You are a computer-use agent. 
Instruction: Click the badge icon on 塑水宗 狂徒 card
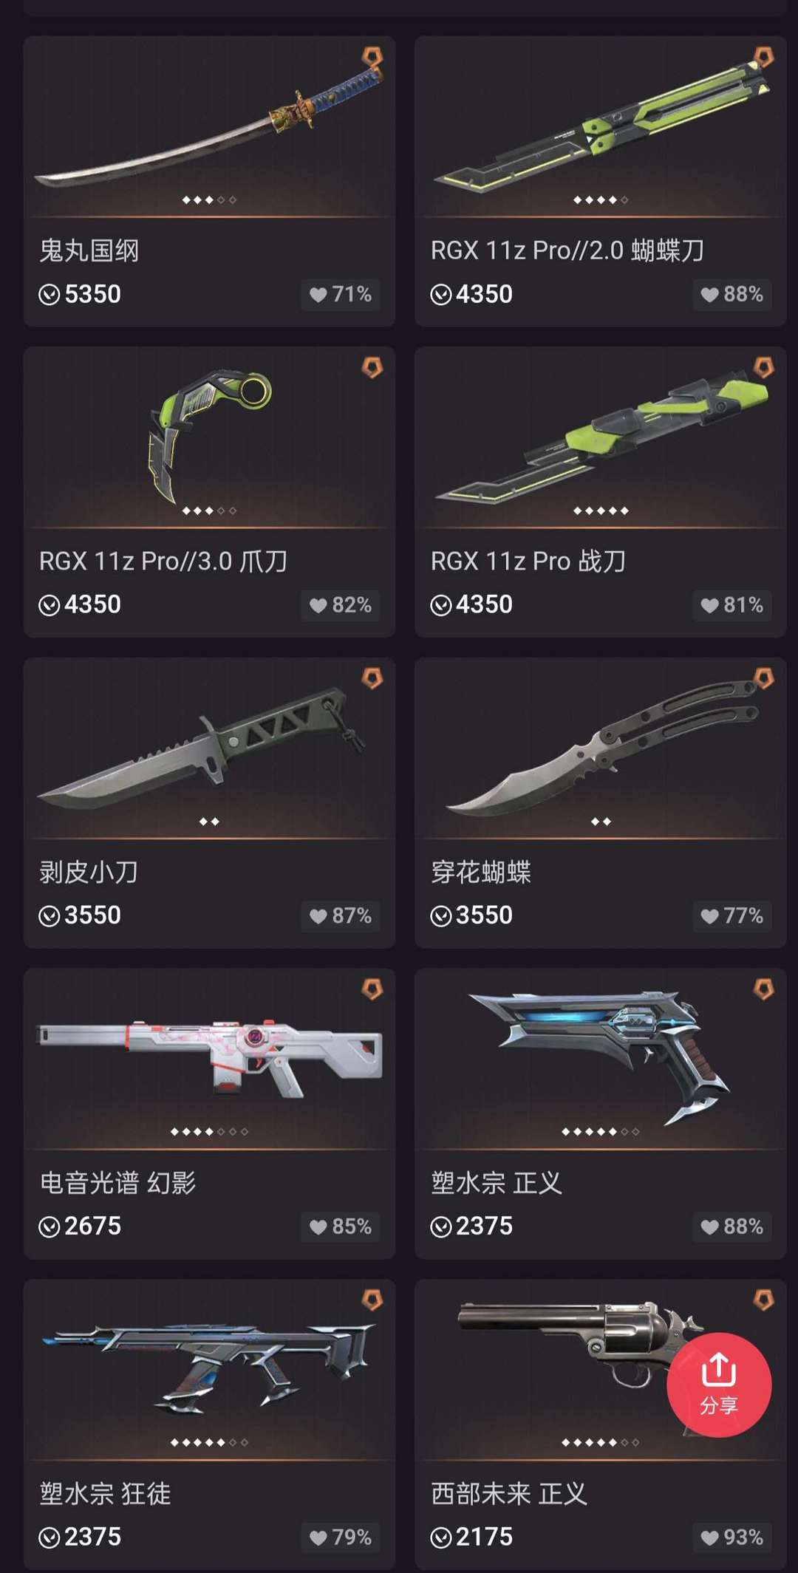372,1300
